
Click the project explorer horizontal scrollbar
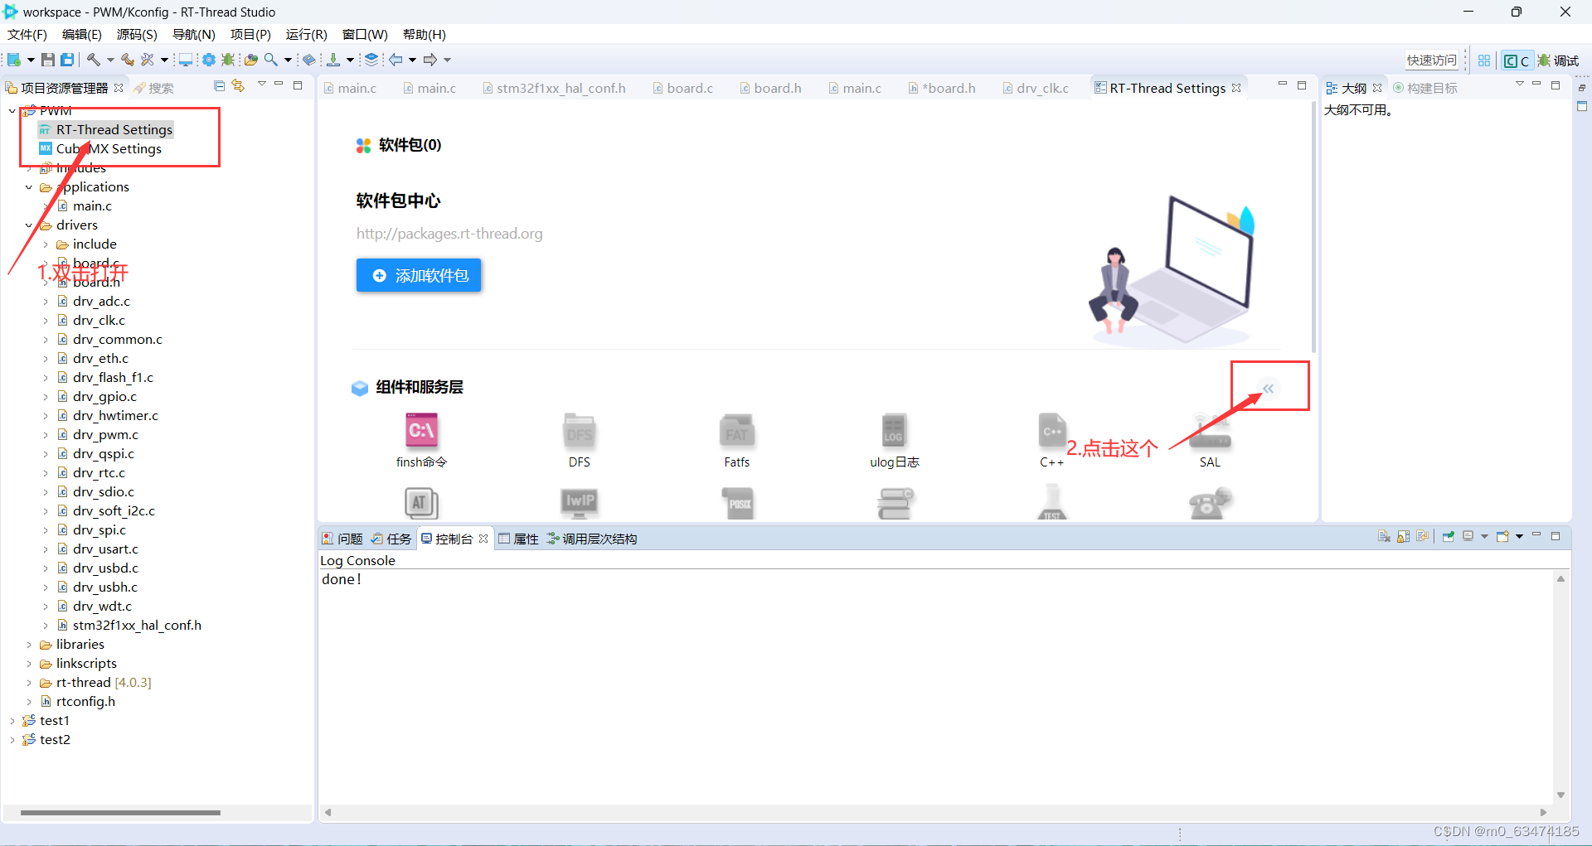click(x=120, y=813)
